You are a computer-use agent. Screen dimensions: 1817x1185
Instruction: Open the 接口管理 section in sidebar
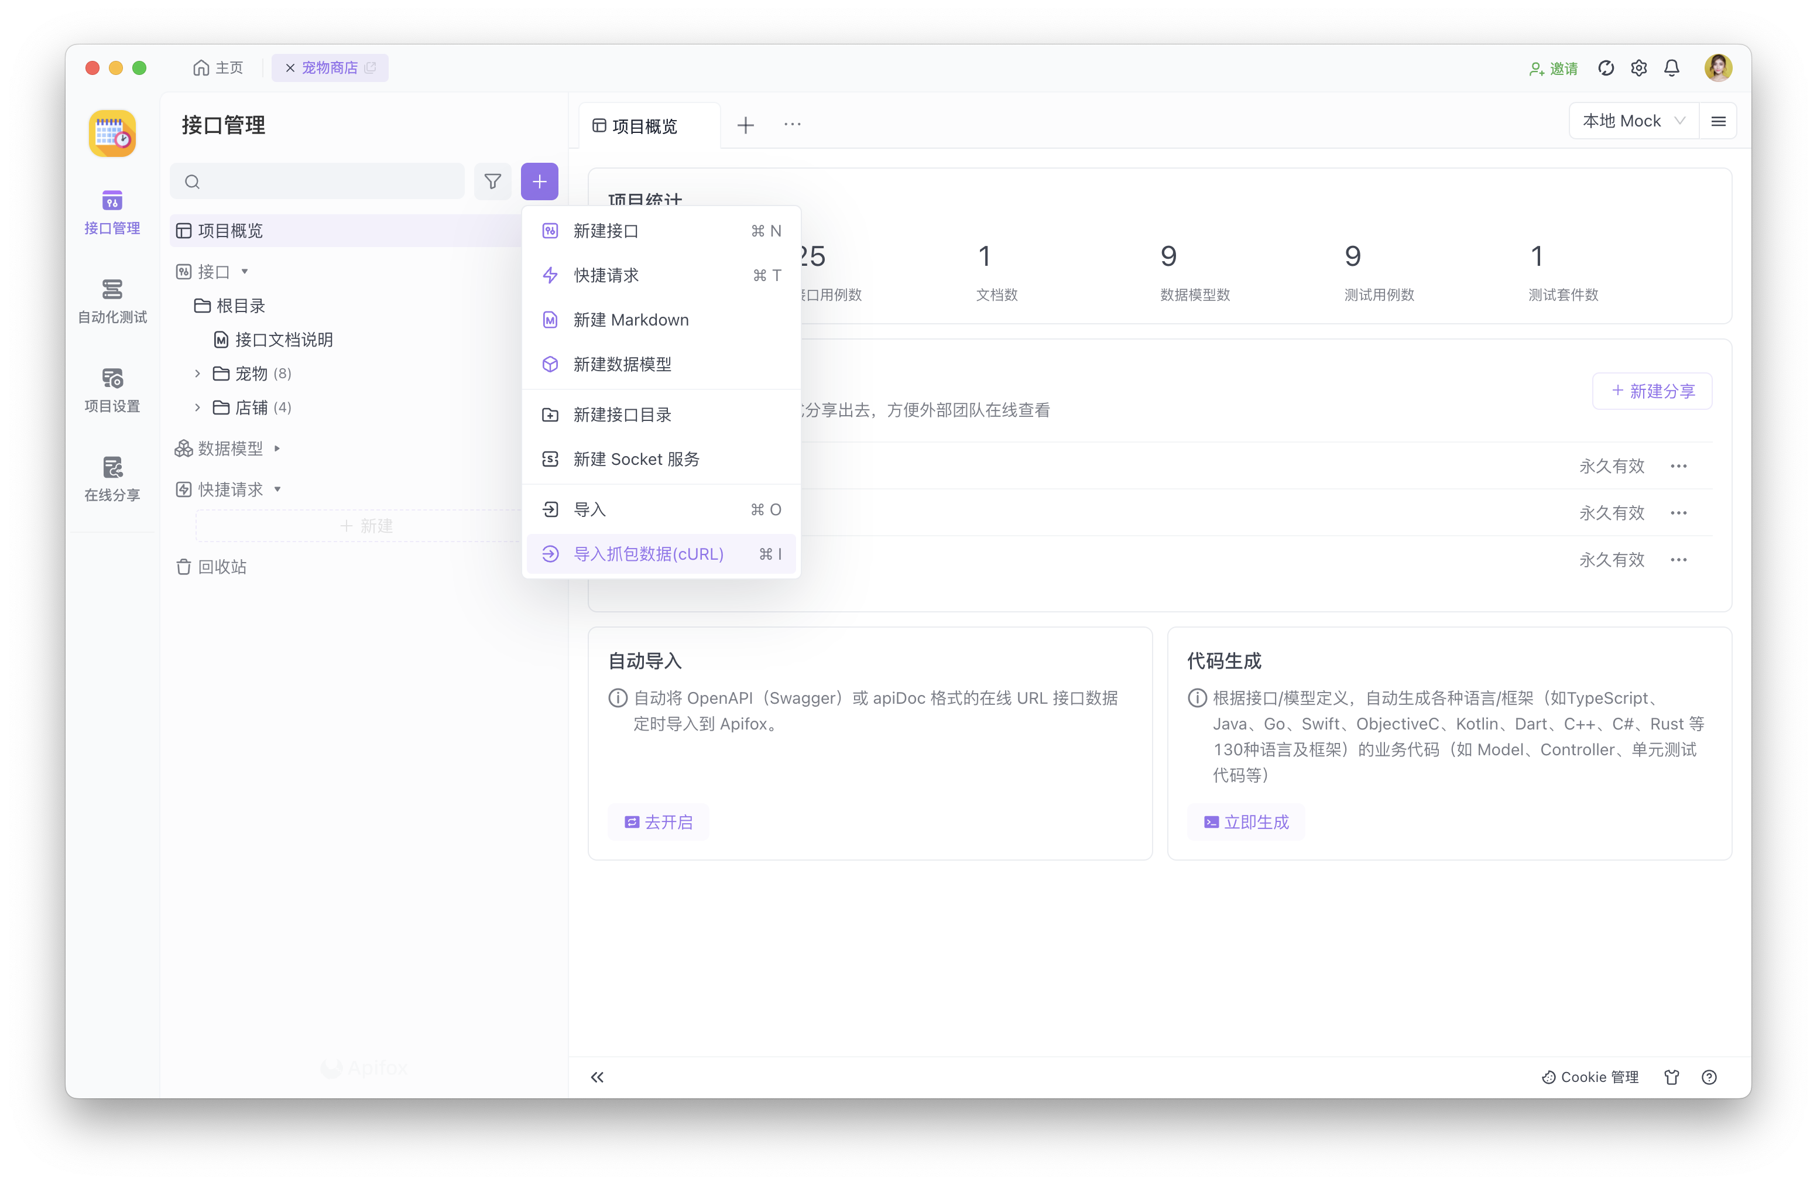[x=111, y=213]
